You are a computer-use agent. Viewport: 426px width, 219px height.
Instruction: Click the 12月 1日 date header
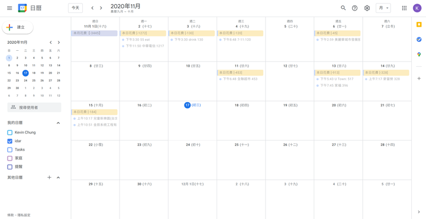pyautogui.click(x=192, y=184)
